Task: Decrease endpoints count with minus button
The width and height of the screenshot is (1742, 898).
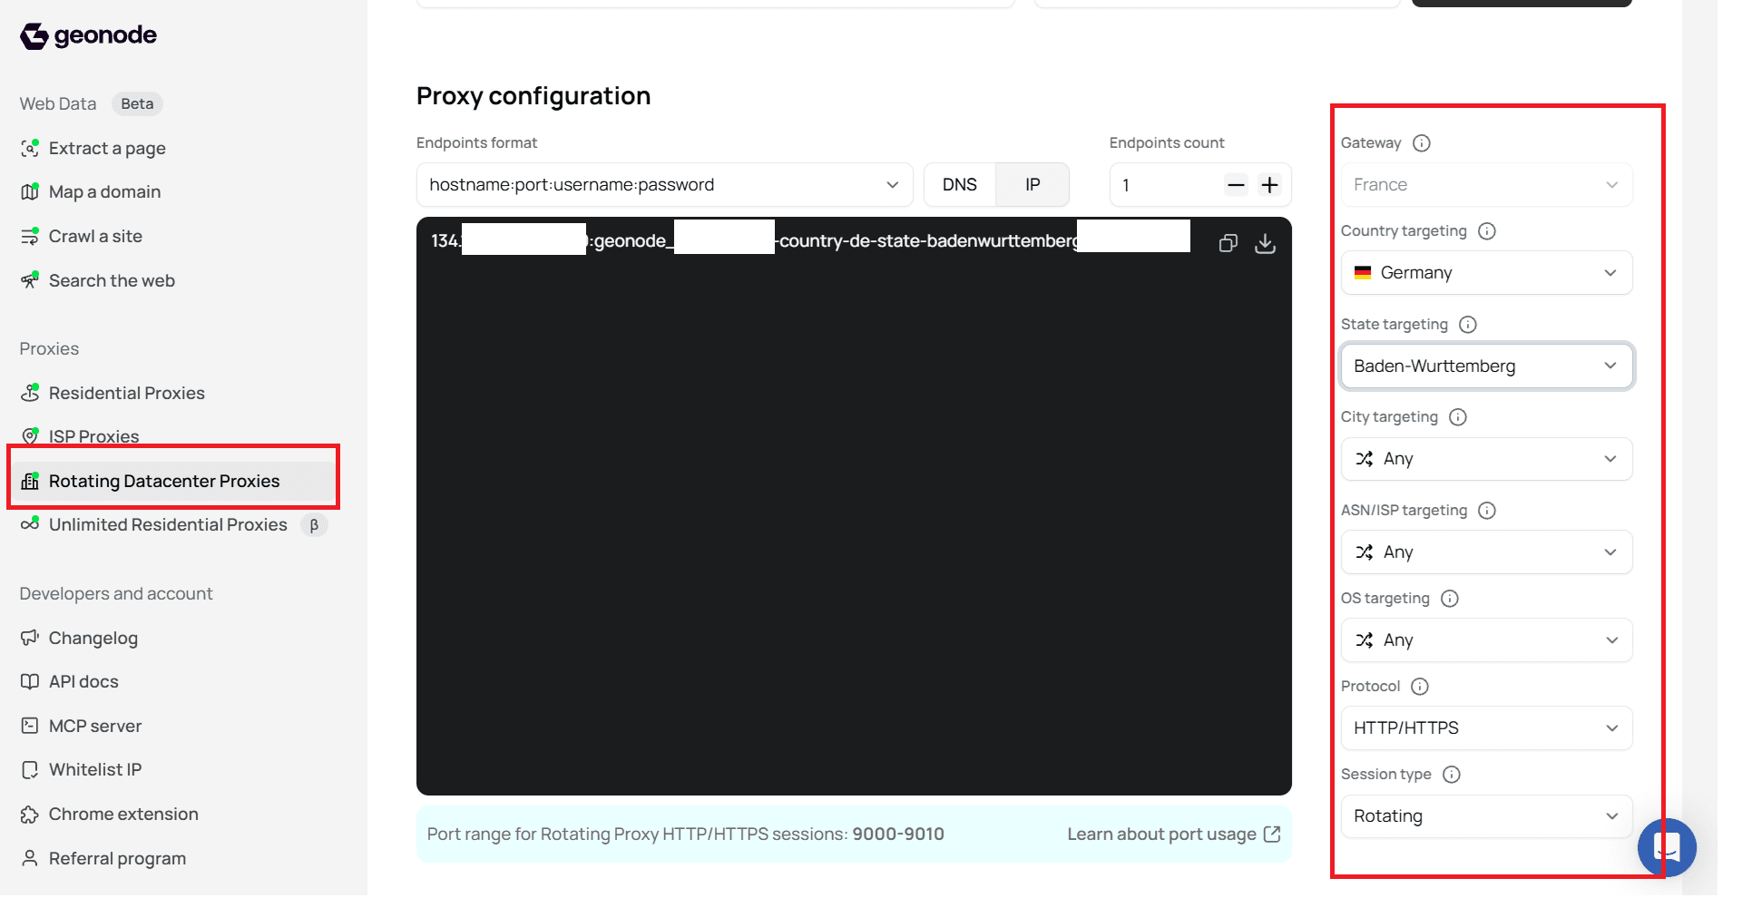Action: [1236, 185]
